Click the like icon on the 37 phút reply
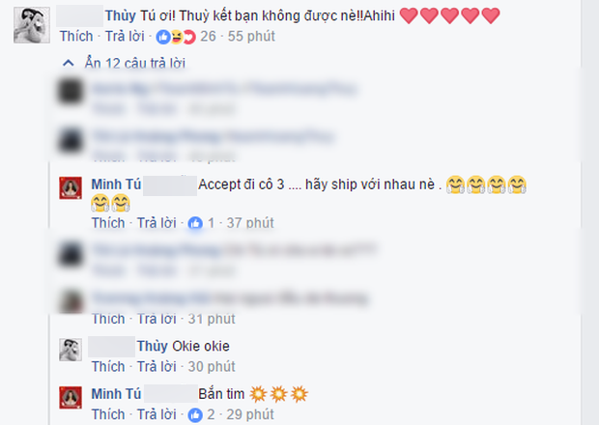Viewport: 599px width, 425px height. [195, 223]
